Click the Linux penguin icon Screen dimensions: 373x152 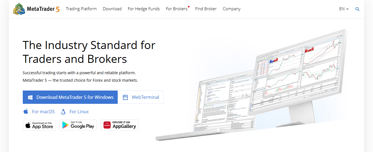click(63, 112)
